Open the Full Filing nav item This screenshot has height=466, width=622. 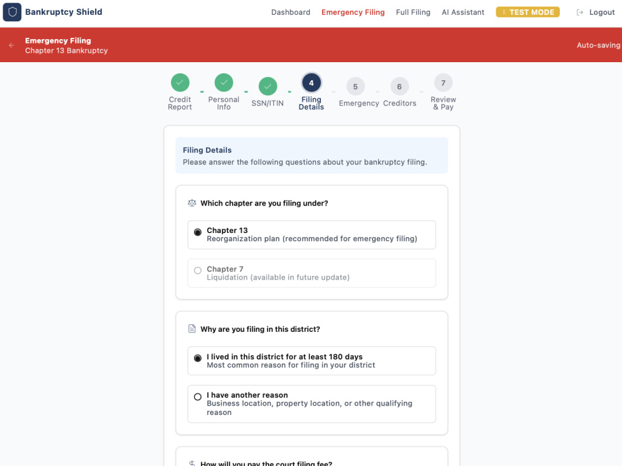coord(413,12)
